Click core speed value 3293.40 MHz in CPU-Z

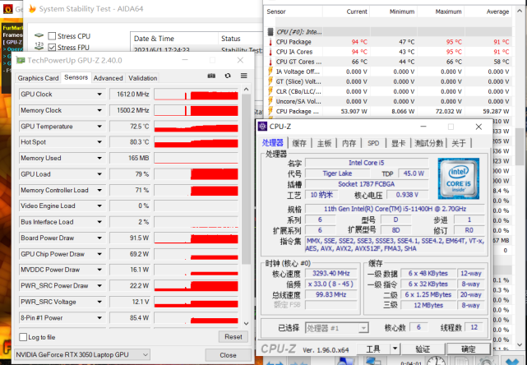[331, 273]
